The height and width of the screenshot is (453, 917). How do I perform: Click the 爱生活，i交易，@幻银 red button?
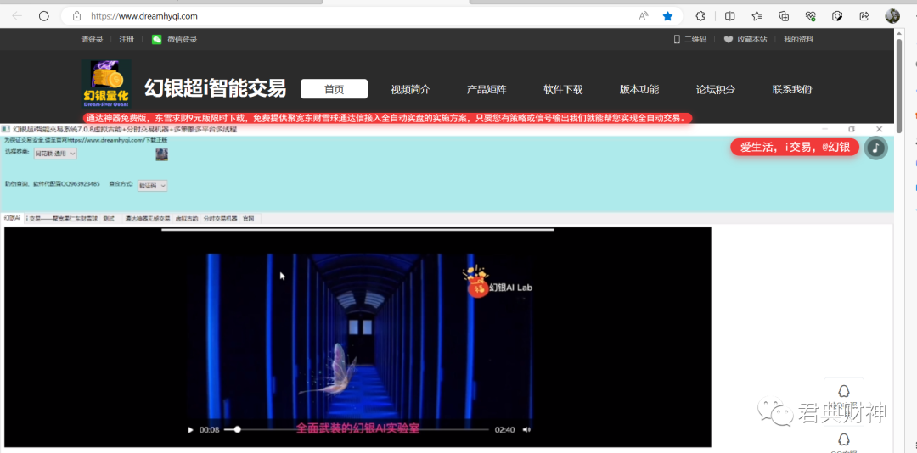794,148
